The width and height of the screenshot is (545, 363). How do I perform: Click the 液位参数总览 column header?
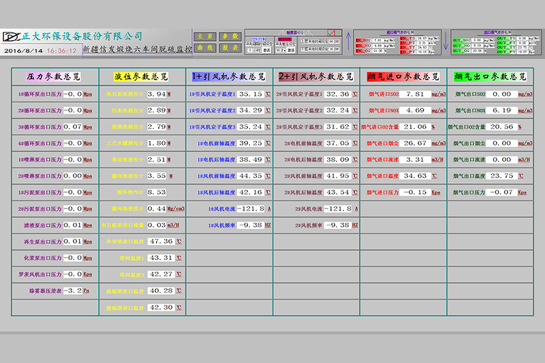point(141,77)
